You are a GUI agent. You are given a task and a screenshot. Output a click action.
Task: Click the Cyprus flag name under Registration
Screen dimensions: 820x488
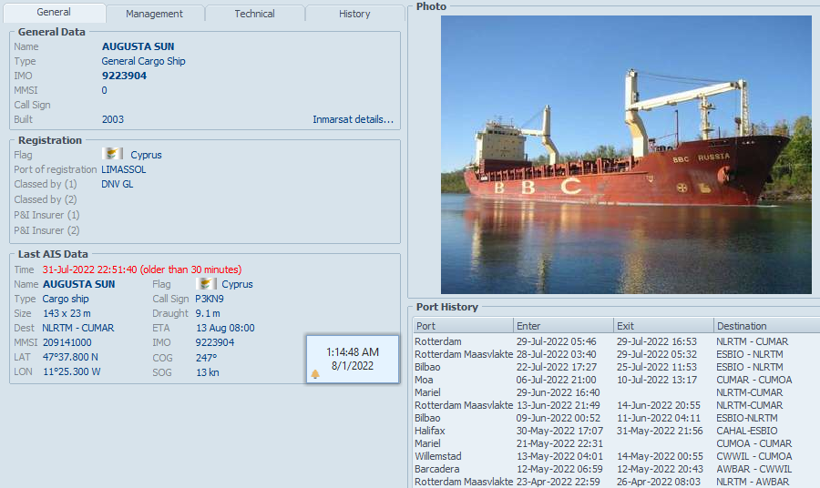coord(146,155)
